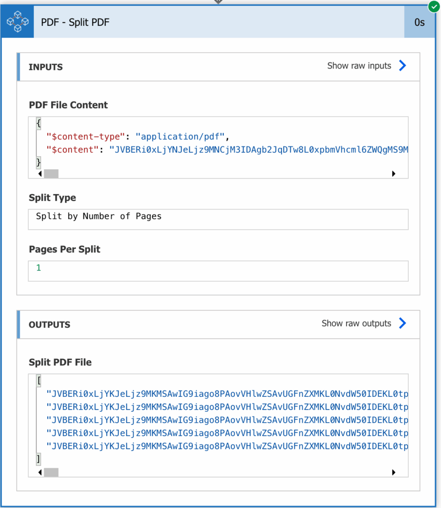Image resolution: width=441 pixels, height=508 pixels.
Task: Click the Show raw outputs link
Action: [x=356, y=323]
